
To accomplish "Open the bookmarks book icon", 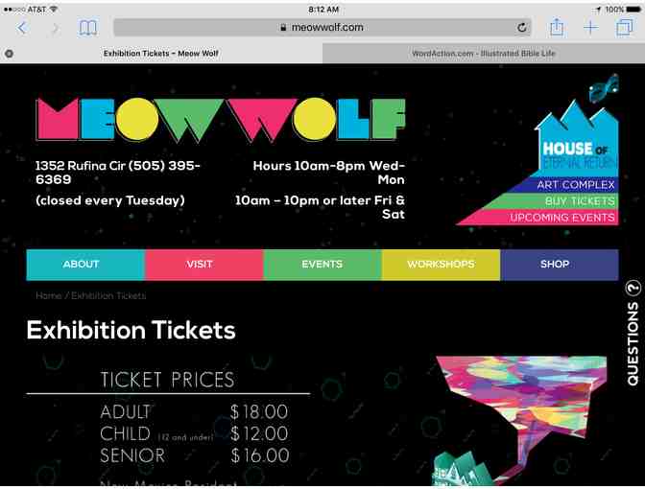I will click(87, 28).
